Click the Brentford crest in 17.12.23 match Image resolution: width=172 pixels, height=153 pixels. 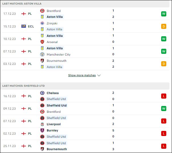[42, 11]
